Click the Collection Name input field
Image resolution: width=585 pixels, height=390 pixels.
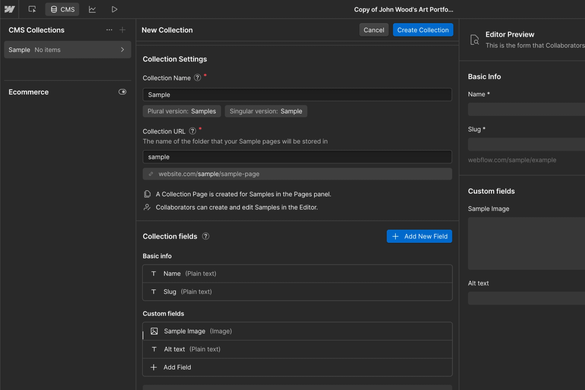coord(297,95)
